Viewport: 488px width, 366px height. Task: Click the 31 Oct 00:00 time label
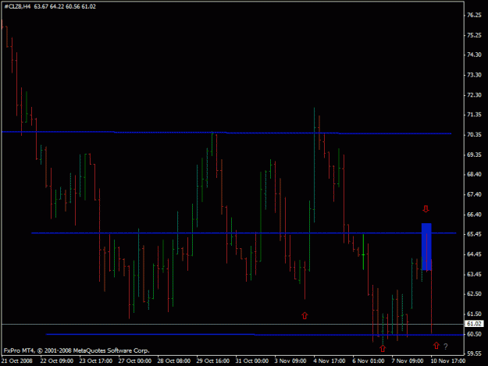252,361
